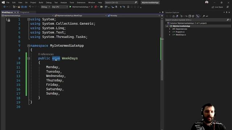Image resolution: width=232 pixels, height=130 pixels.
Task: Click the Visual Studio logo icon
Action: 3,3
